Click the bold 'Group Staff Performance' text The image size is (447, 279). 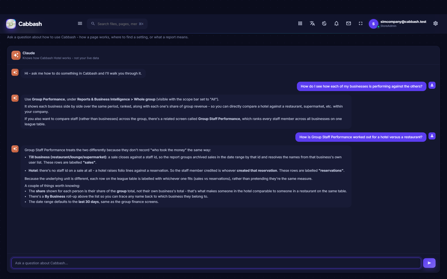(219, 119)
